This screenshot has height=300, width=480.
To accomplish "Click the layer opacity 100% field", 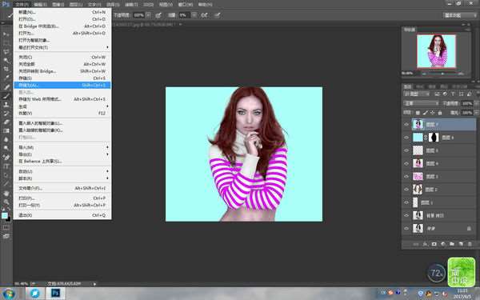I will (x=467, y=103).
